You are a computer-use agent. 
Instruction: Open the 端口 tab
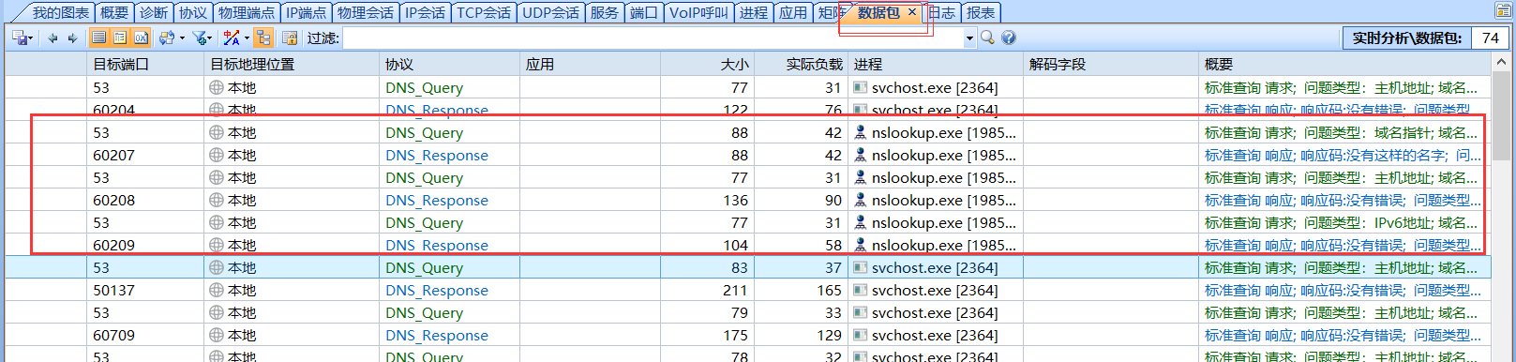(x=644, y=12)
